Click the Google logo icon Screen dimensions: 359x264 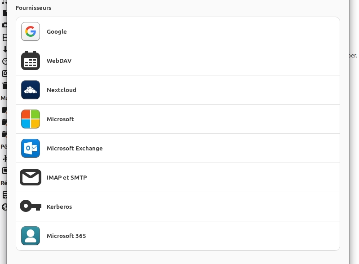(31, 31)
